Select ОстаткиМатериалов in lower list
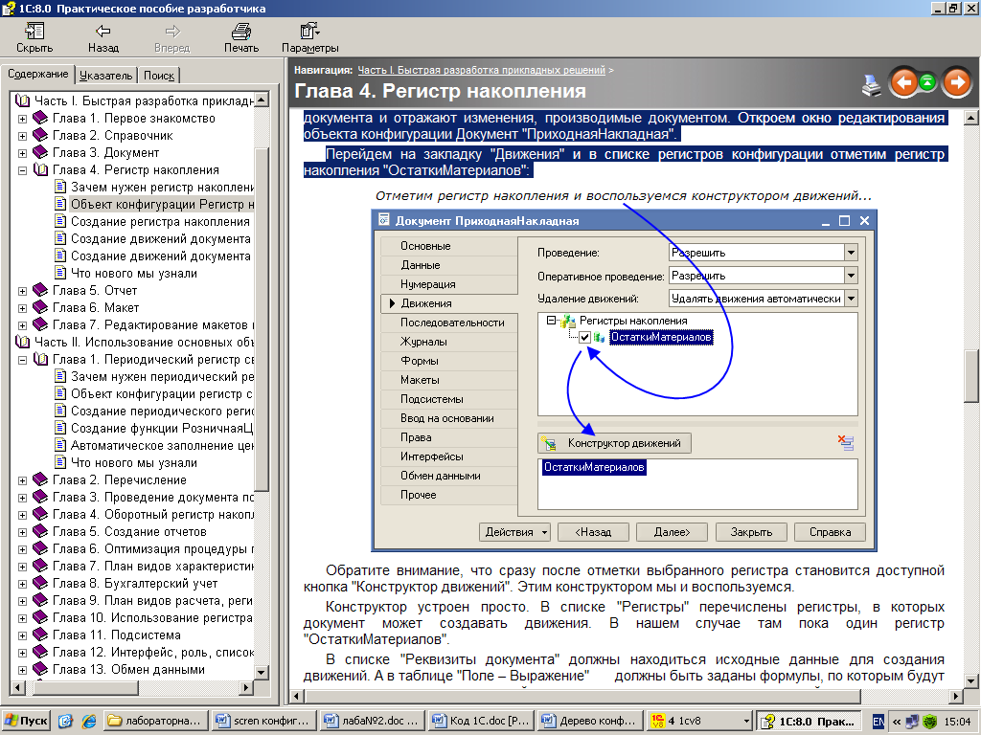 tap(594, 467)
